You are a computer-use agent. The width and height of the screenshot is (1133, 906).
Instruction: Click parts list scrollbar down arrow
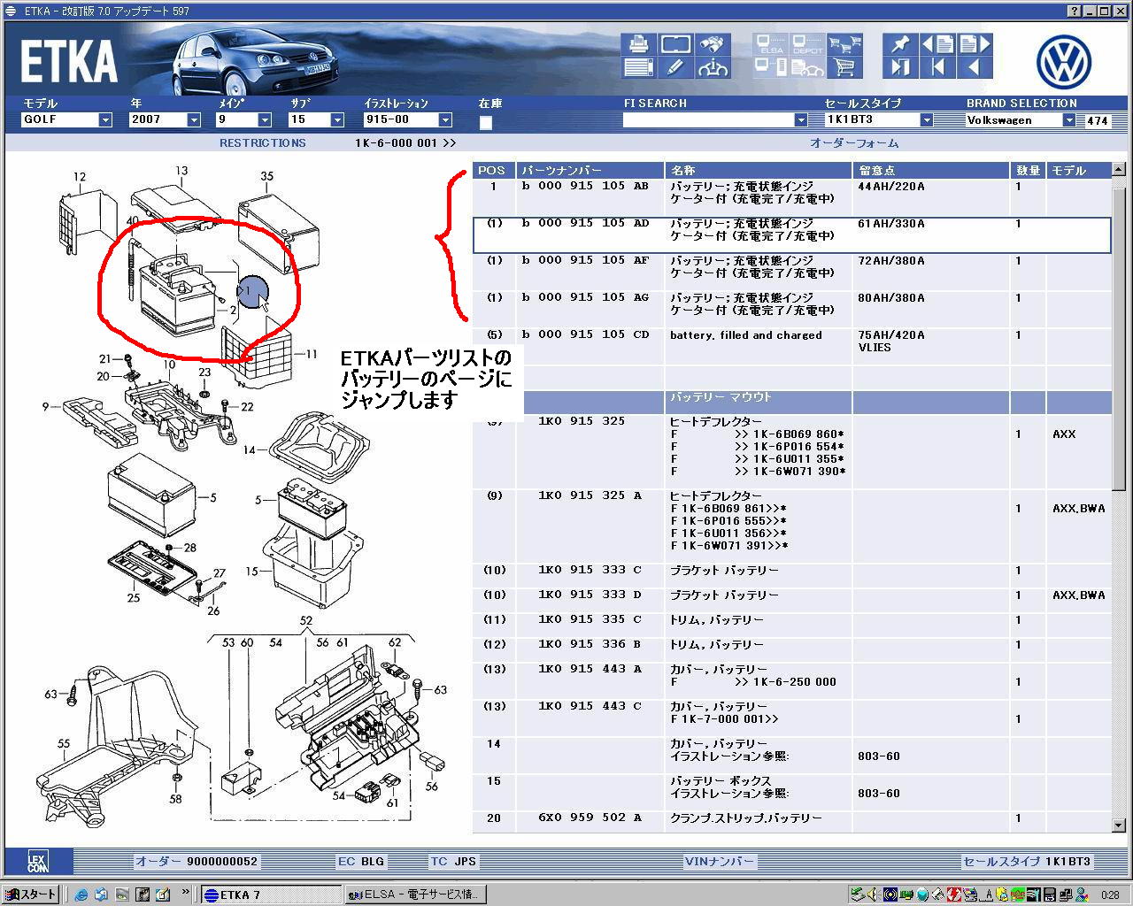click(x=1118, y=825)
